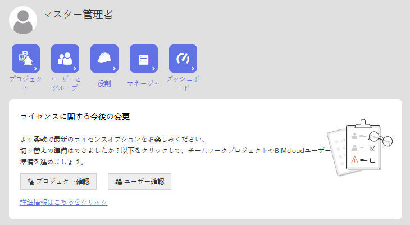
Task: Open the ユーザーとグループ tile icon
Action: pyautogui.click(x=65, y=58)
